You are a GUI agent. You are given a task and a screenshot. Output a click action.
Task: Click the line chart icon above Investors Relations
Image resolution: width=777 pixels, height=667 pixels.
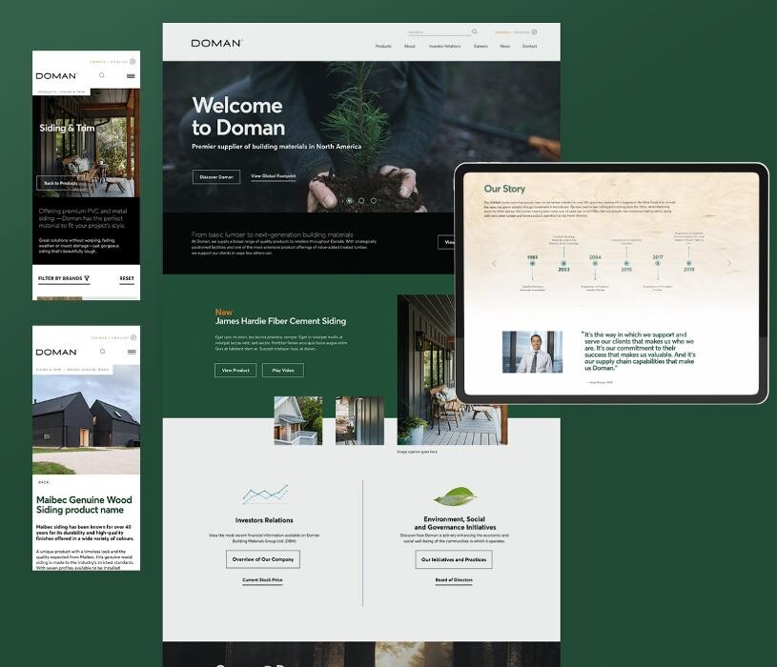[x=264, y=495]
